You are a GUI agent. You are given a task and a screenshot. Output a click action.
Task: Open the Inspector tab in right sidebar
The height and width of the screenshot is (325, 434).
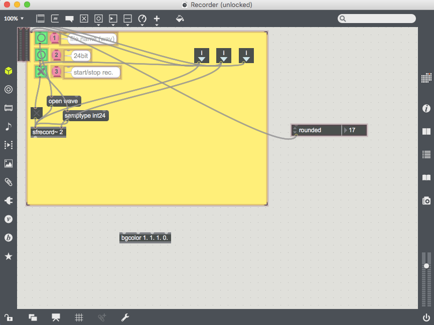426,109
